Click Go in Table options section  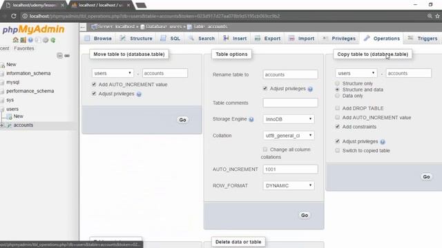tap(305, 216)
